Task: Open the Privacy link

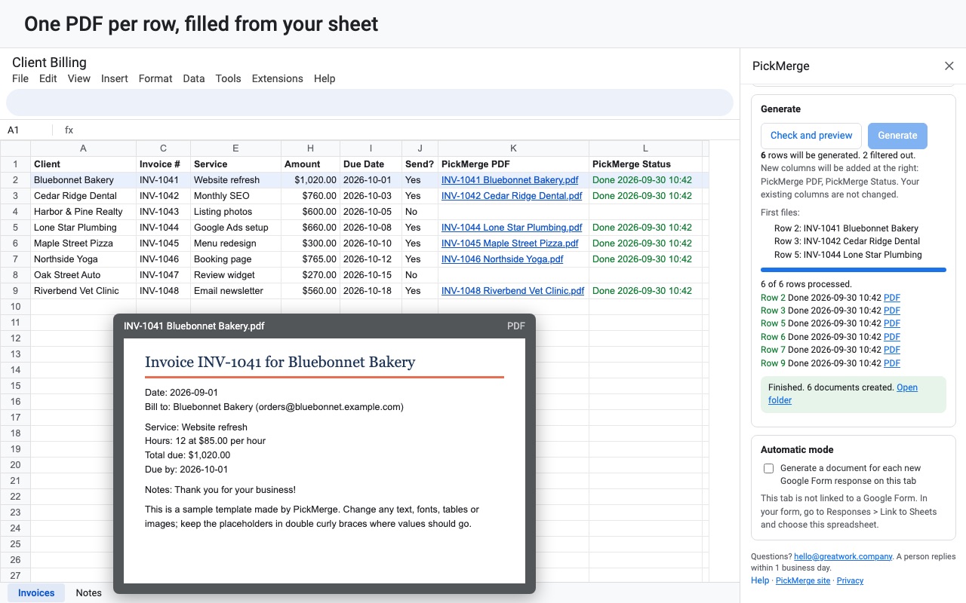Action: 850,580
